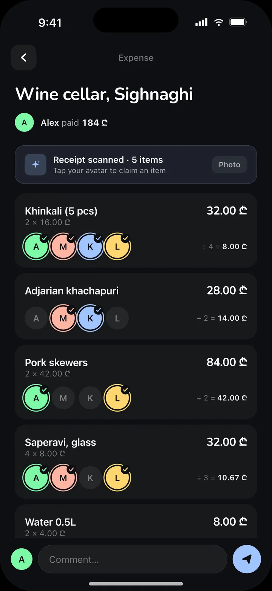Toggle K avatar on Khinkali item
Screen dimensions: 272x591
click(90, 247)
